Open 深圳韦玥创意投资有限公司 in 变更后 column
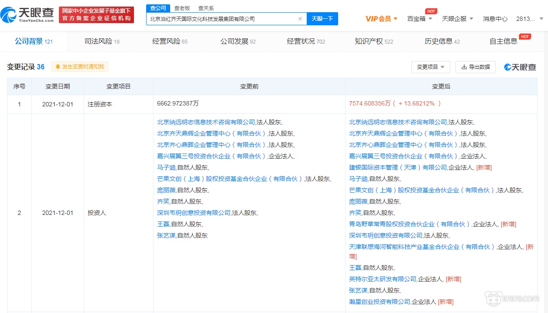The image size is (548, 313). (386, 235)
